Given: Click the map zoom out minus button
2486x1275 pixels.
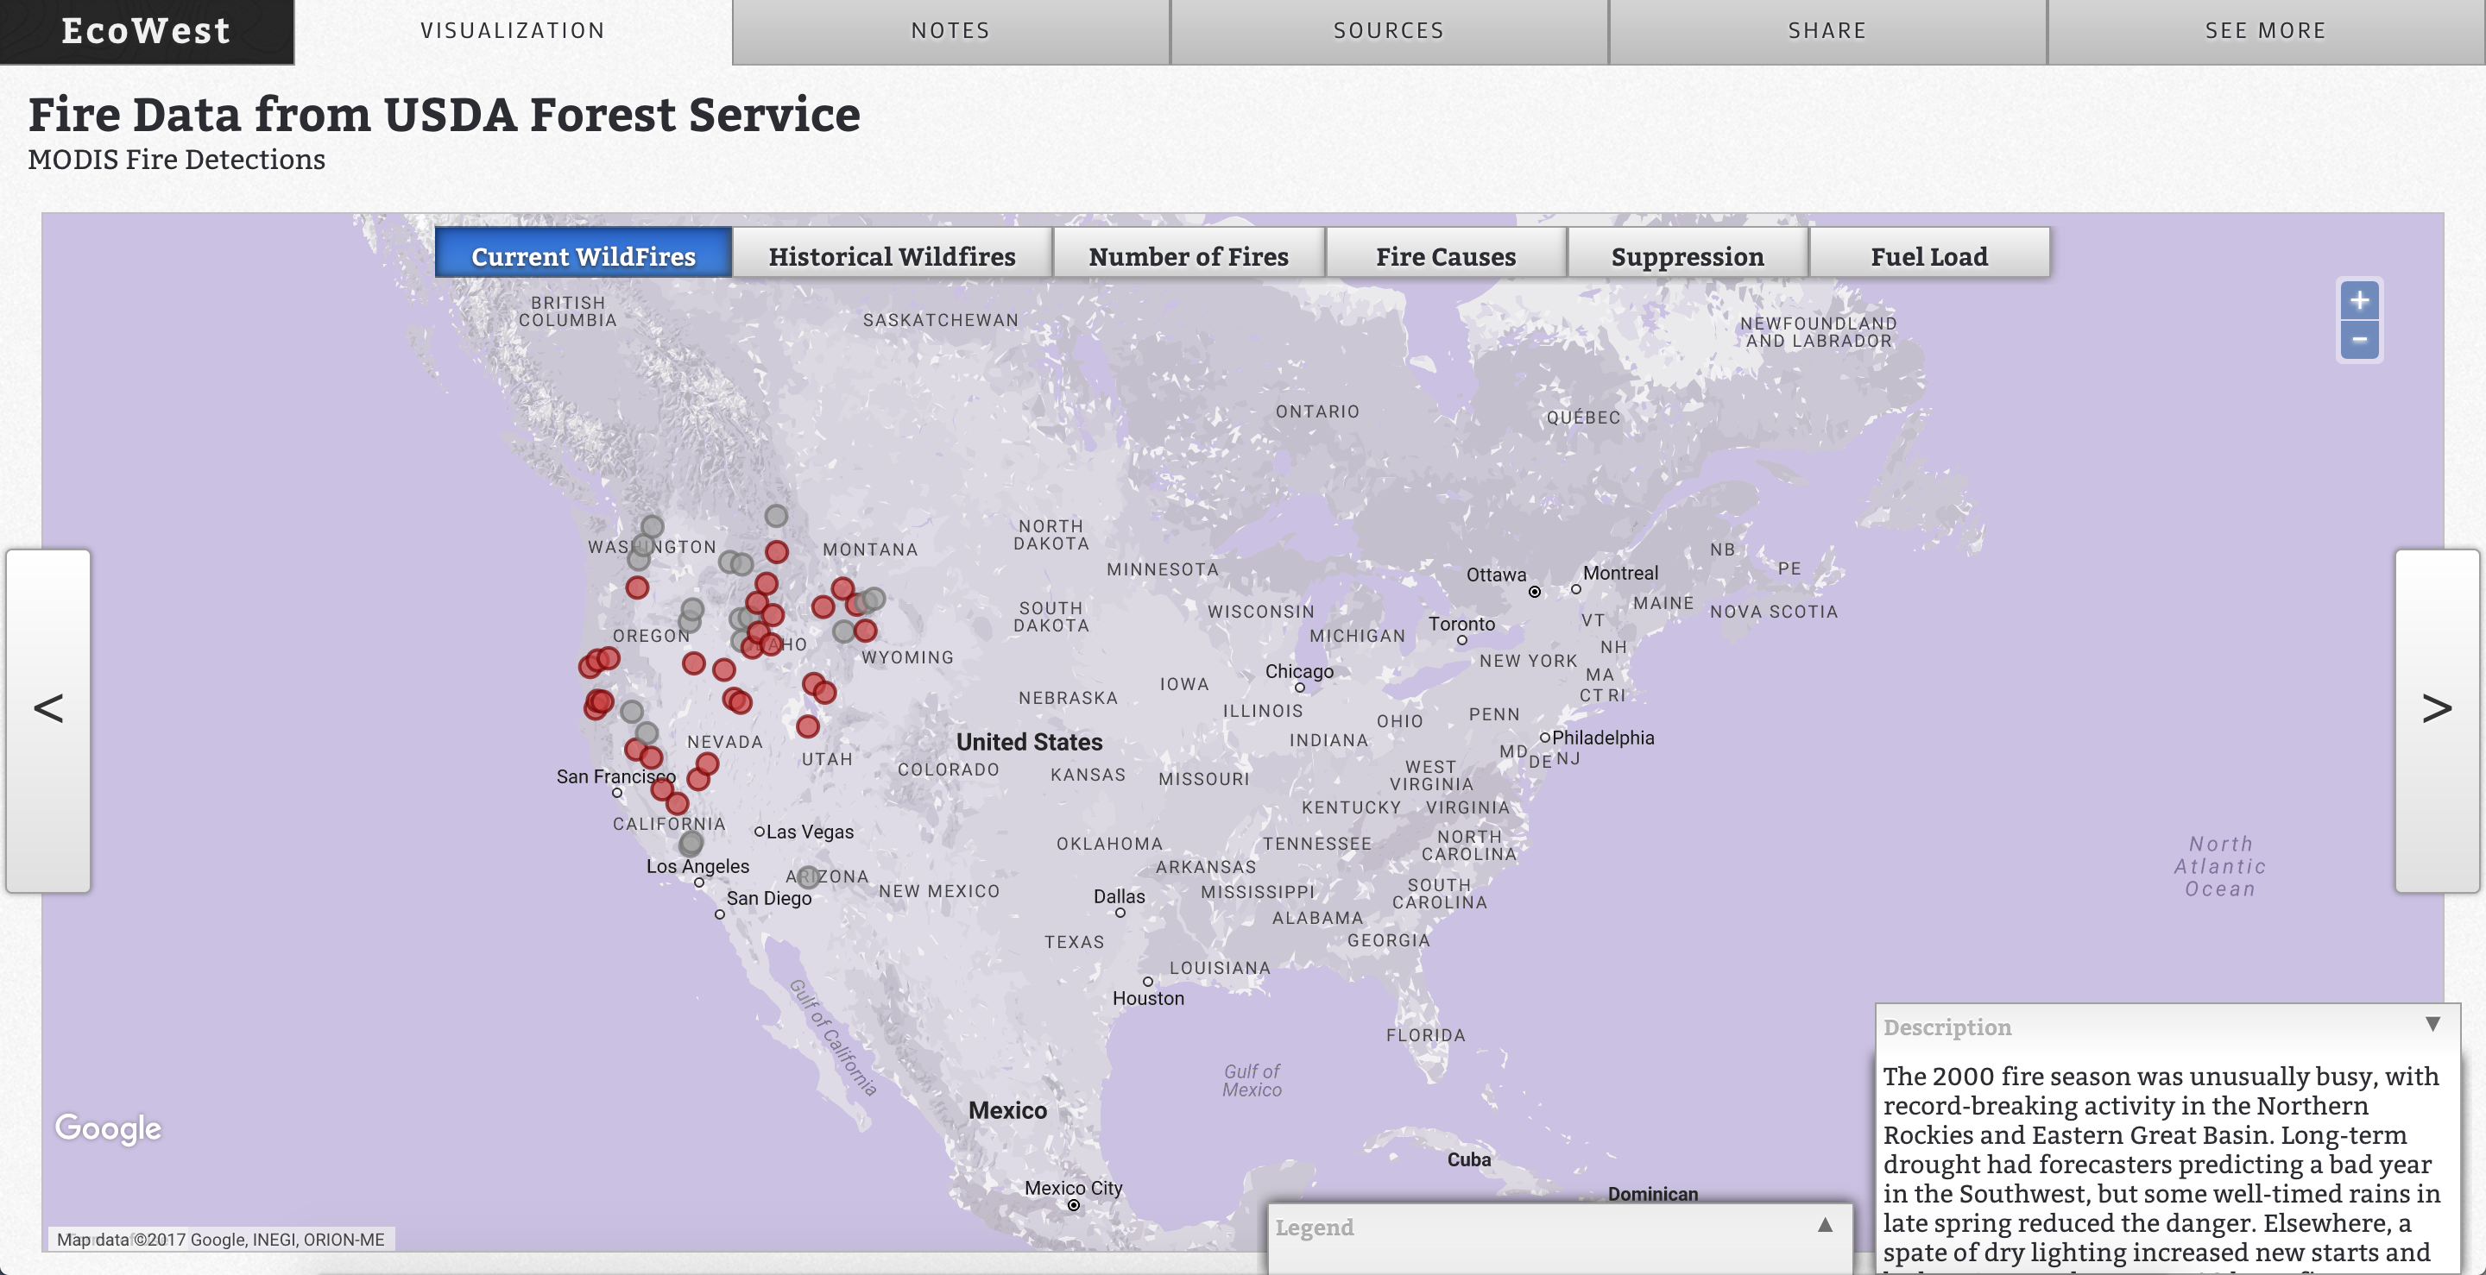Looking at the screenshot, I should [2358, 340].
